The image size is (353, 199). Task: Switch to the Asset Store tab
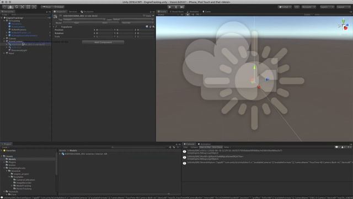[x=176, y=12]
